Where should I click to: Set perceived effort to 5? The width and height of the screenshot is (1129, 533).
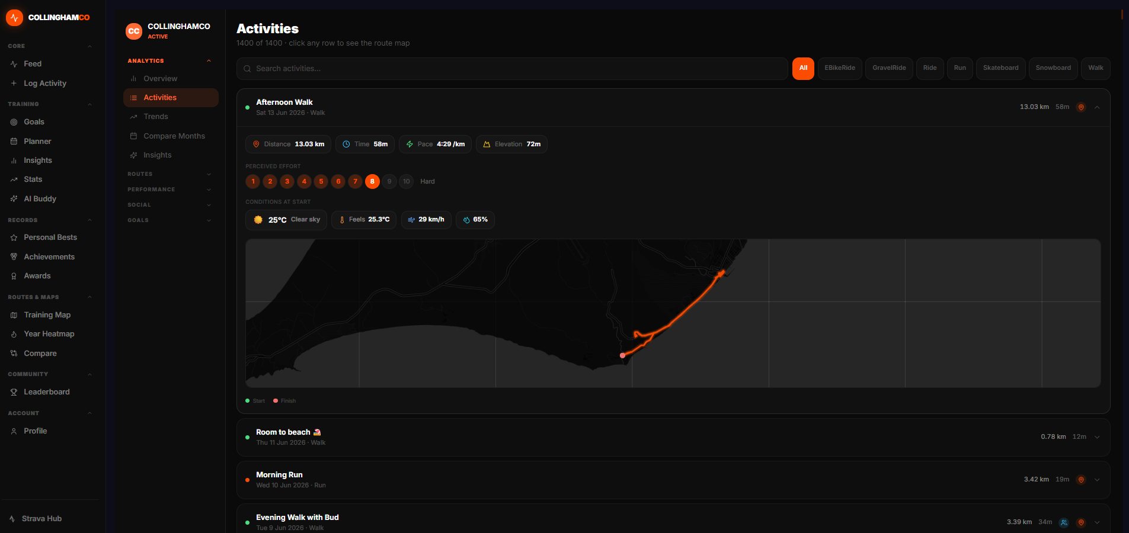pos(321,181)
